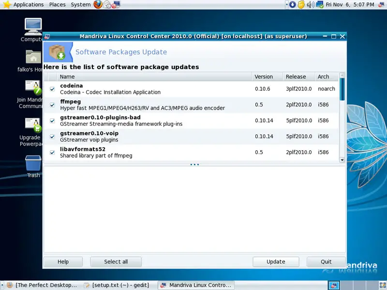Click the Software Packages Update box icon

point(57,52)
